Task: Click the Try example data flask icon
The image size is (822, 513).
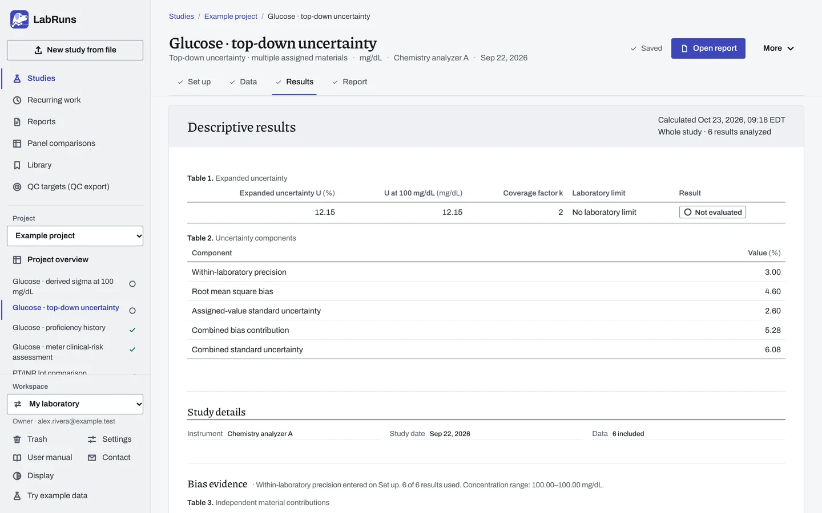Action: pos(17,496)
